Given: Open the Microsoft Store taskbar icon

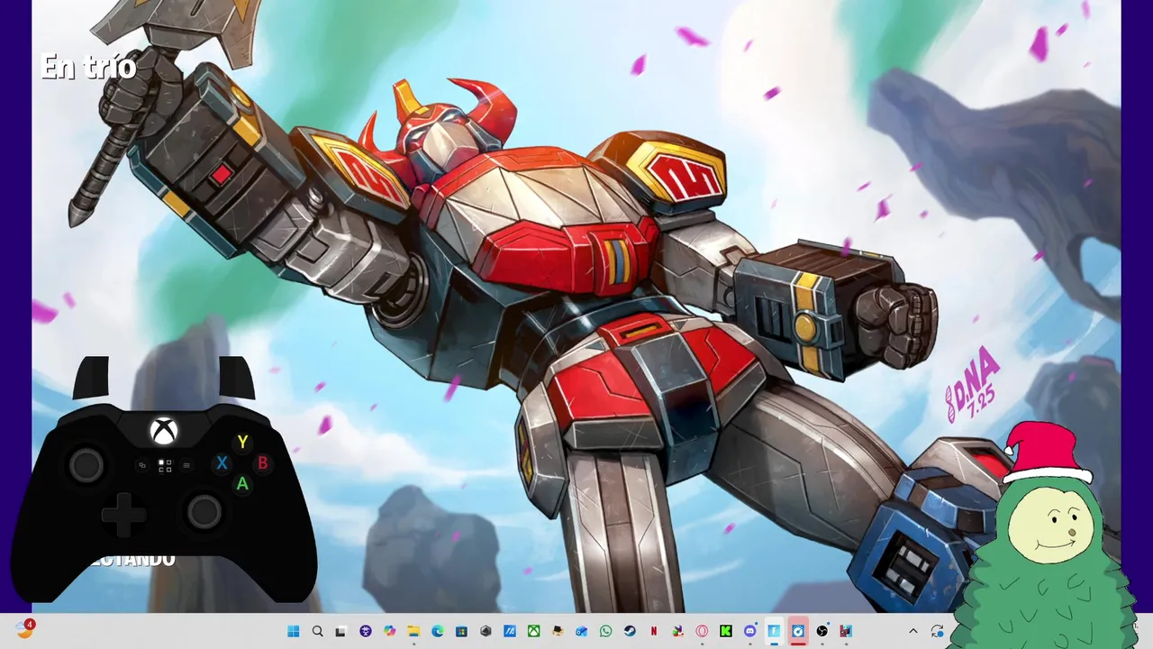Looking at the screenshot, I should (461, 631).
